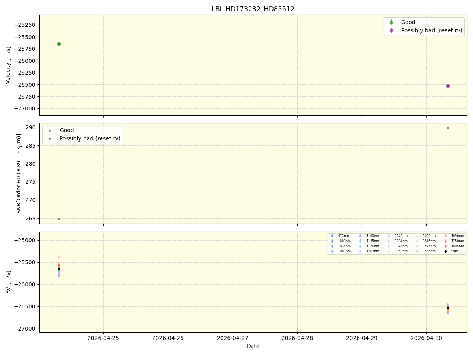Image resolution: width=473 pixels, height=355 pixels.
Task: Click the 972nm legend entry
Action: pos(340,236)
